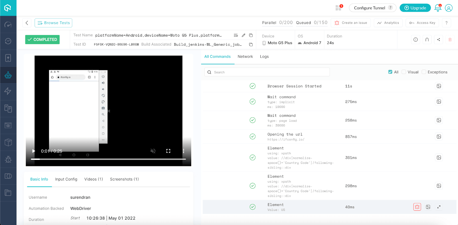Edit the test name with pencil icon
Screen dimensions: 458x225
click(x=243, y=35)
